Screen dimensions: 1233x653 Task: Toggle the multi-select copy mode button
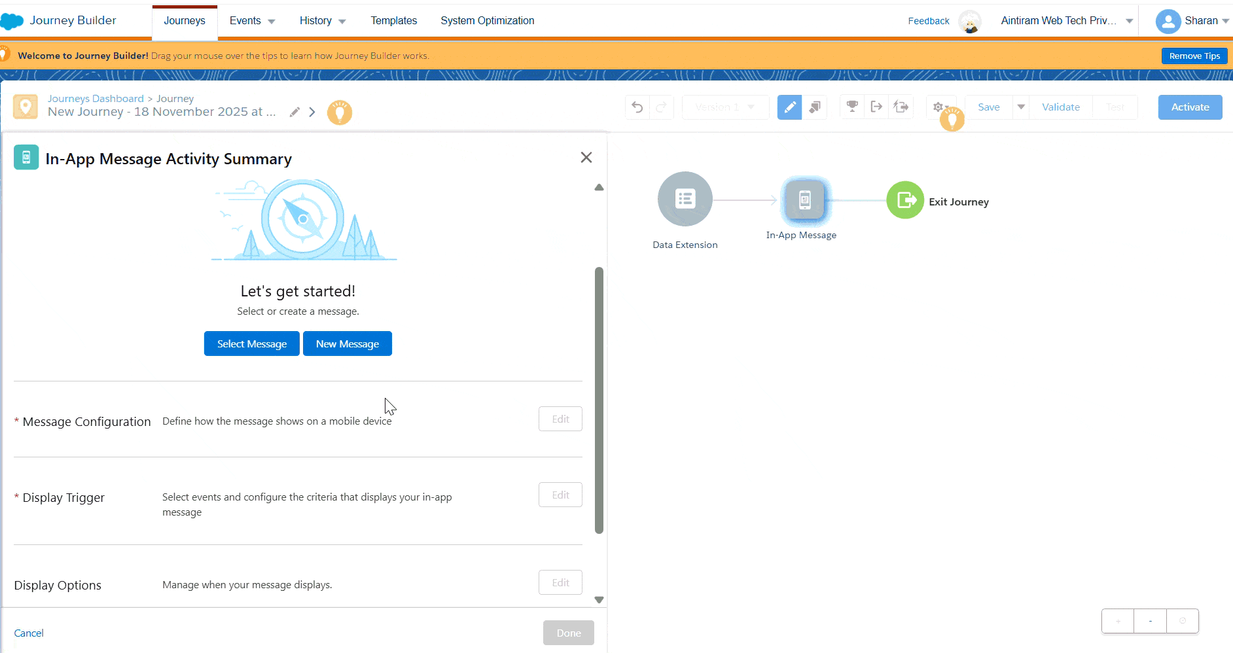coord(815,107)
